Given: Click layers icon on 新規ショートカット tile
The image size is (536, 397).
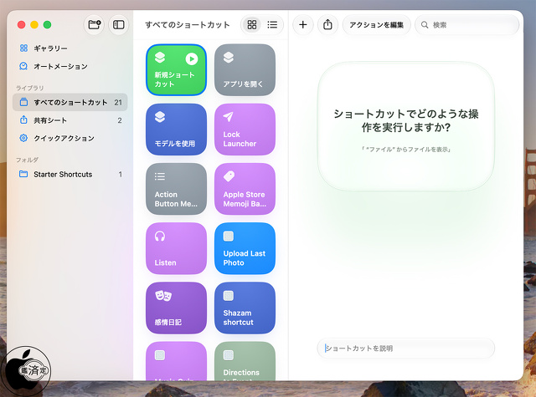Looking at the screenshot, I should [x=160, y=58].
